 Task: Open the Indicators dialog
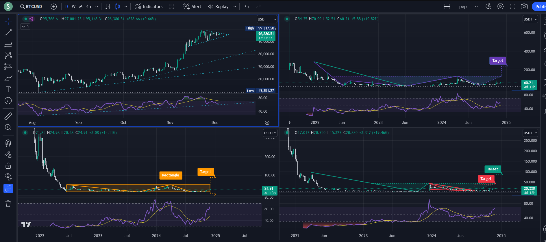[149, 6]
